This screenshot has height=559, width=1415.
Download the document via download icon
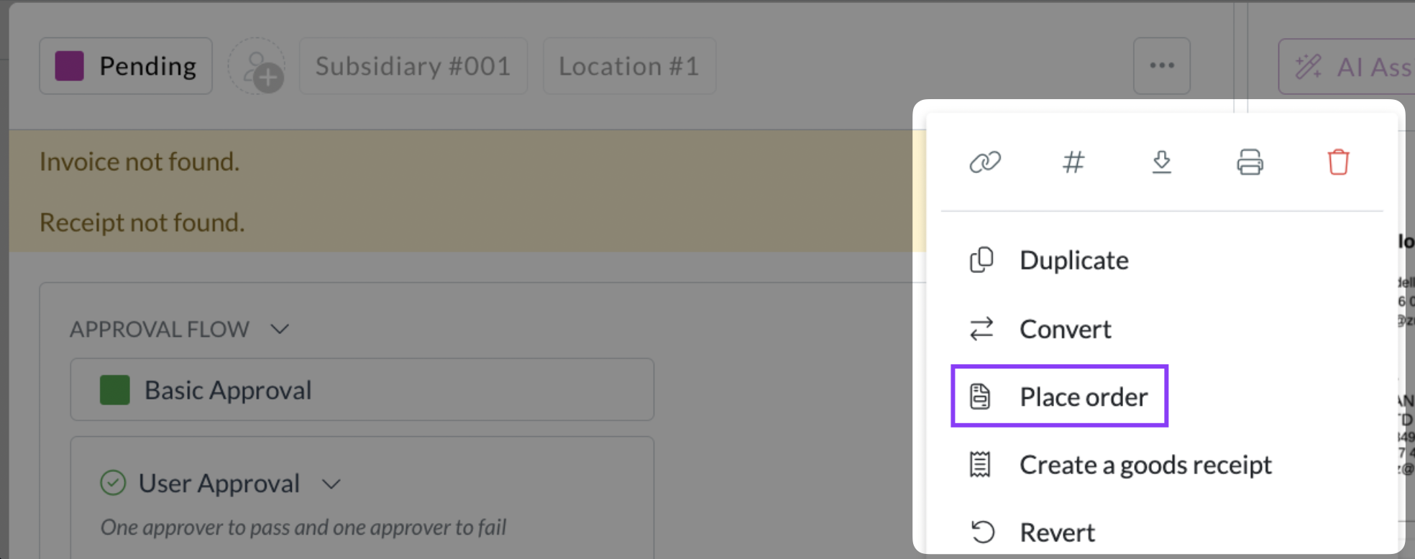(x=1162, y=162)
